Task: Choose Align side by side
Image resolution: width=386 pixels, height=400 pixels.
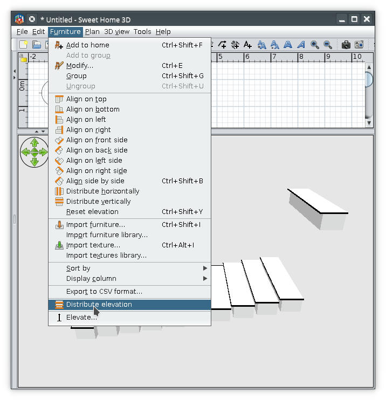Action: click(129, 181)
